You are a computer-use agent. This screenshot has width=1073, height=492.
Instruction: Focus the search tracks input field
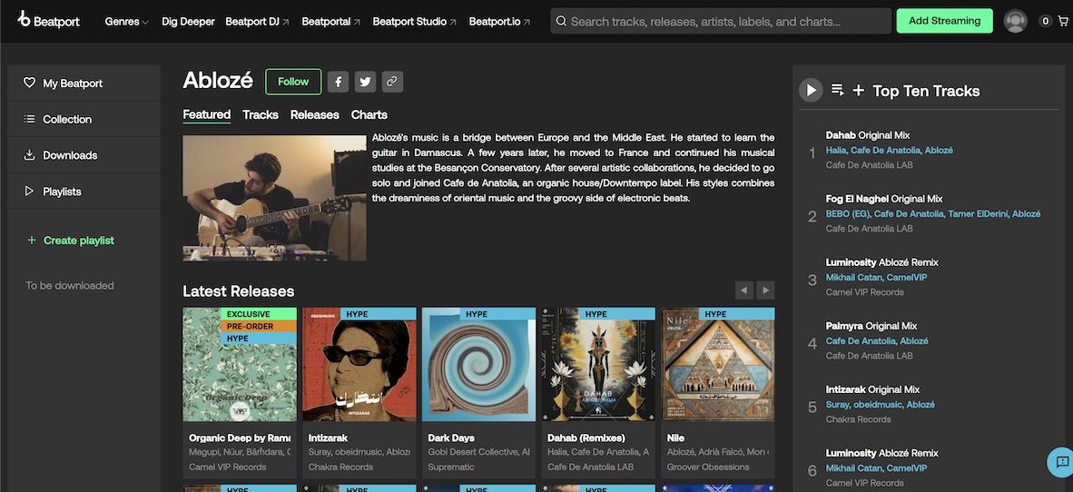point(721,21)
